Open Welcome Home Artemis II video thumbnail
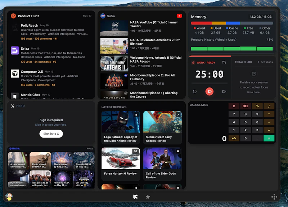This screenshot has width=288, height=207. [x=114, y=63]
